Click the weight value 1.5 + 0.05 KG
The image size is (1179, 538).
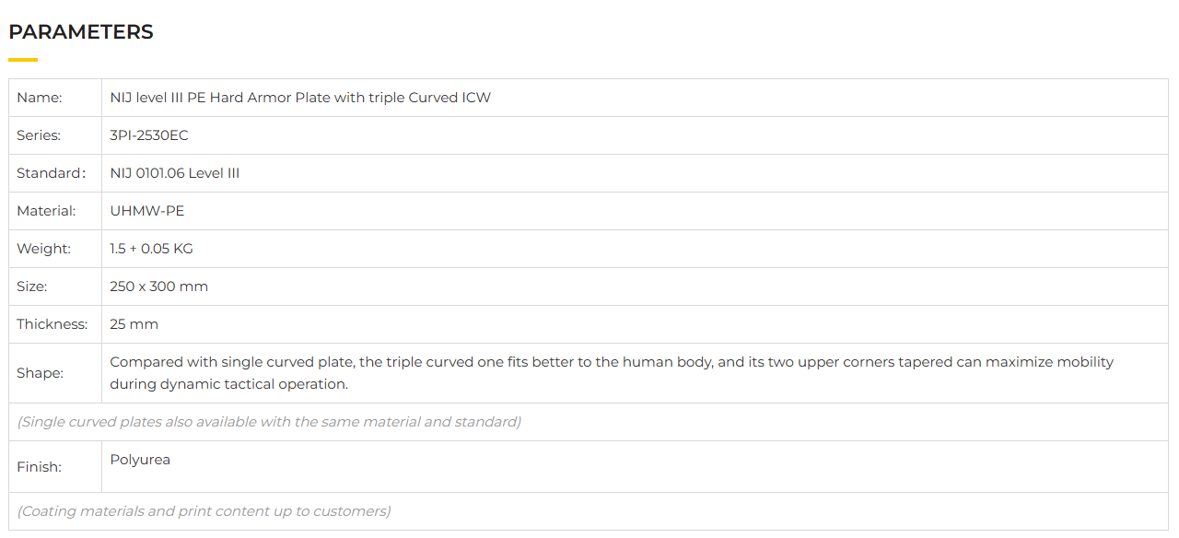pyautogui.click(x=152, y=249)
